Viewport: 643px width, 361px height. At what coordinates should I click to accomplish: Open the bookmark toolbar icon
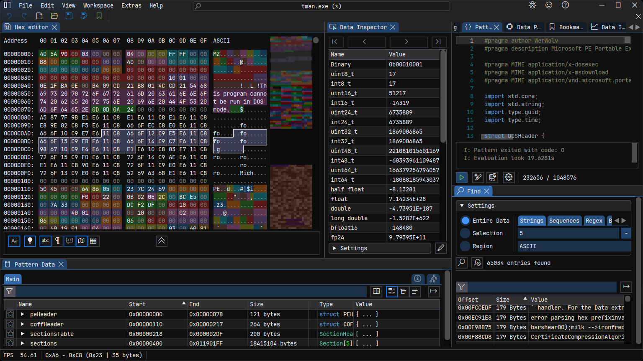(99, 16)
